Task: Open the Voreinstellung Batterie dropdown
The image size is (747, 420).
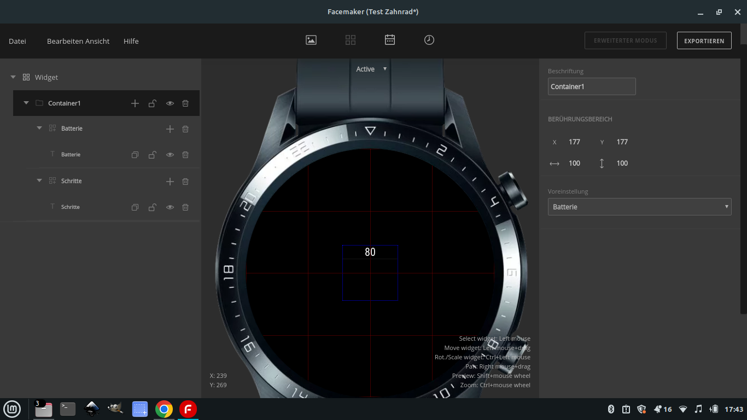Action: click(639, 207)
